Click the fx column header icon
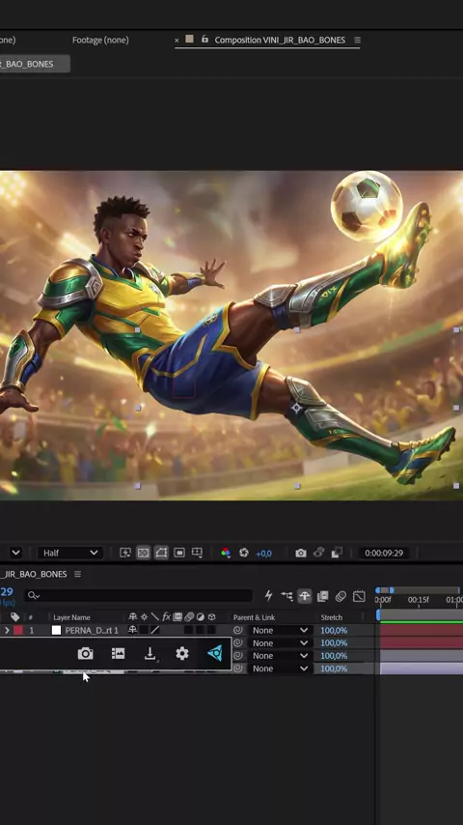Viewport: 463px width, 825px height. click(x=166, y=616)
